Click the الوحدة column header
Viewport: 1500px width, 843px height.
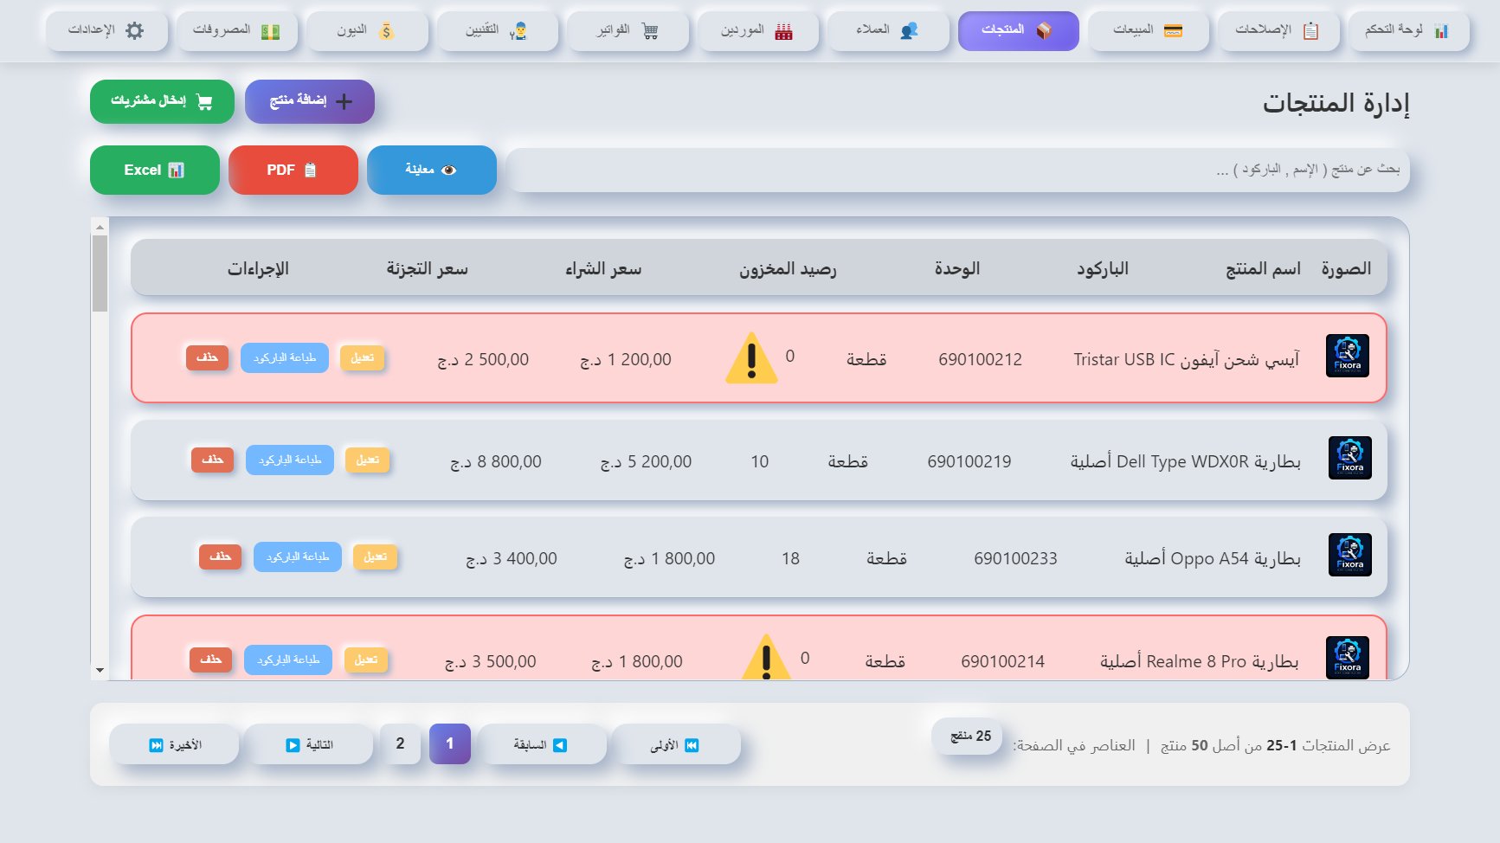(x=957, y=269)
